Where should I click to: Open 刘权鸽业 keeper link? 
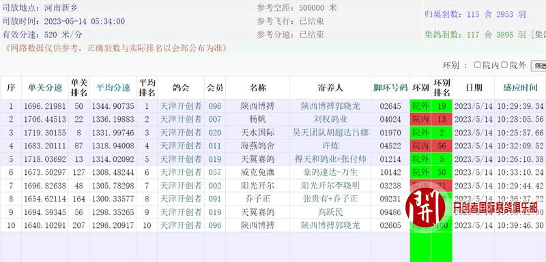tap(330, 119)
